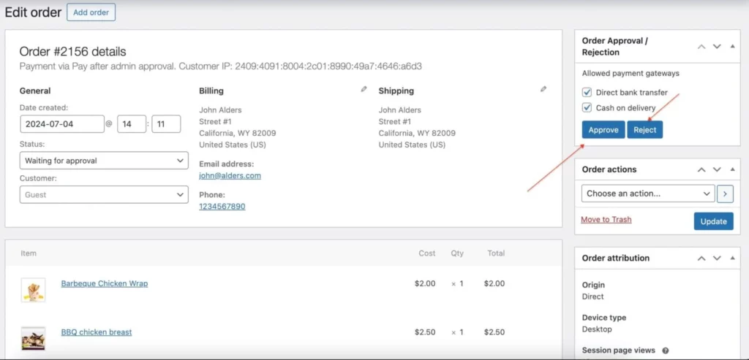Open Barbeque Chicken Wrap product thumbnail
The image size is (749, 360).
[33, 290]
